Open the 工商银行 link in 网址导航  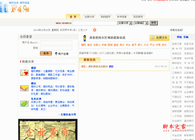click(x=177, y=73)
